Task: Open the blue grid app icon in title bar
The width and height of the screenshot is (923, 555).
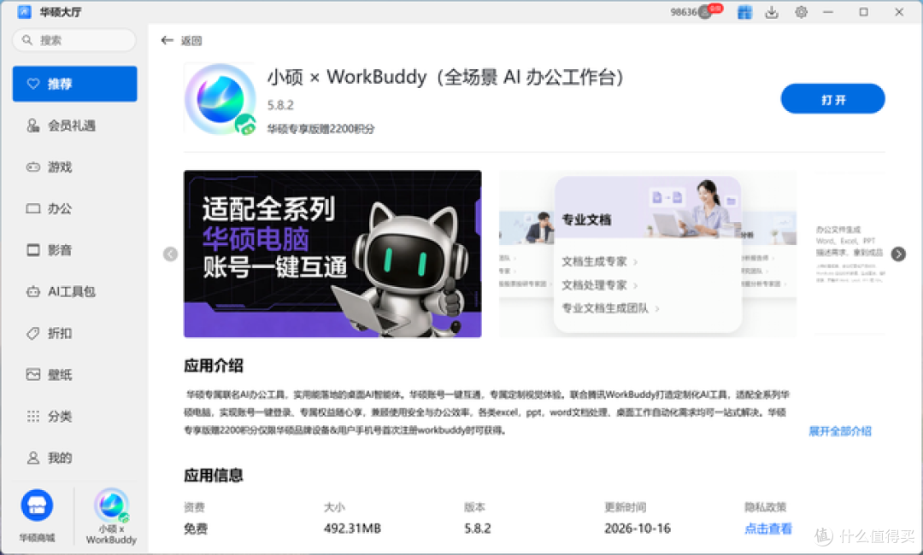Action: [744, 12]
